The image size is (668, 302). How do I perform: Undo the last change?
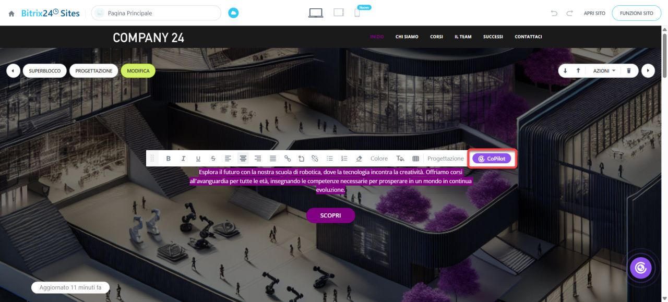pyautogui.click(x=554, y=13)
